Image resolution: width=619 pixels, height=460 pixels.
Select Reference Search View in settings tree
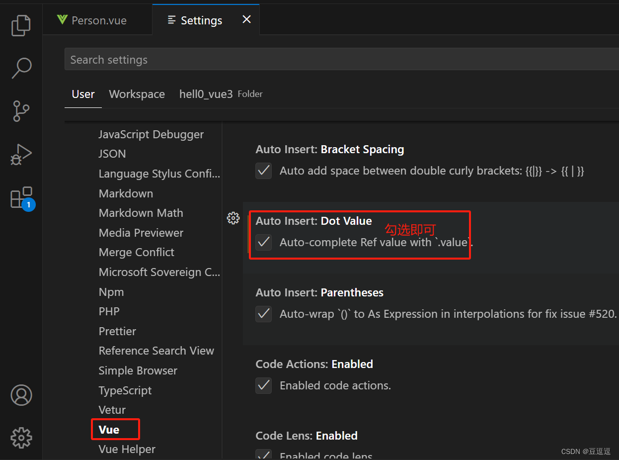pyautogui.click(x=156, y=351)
